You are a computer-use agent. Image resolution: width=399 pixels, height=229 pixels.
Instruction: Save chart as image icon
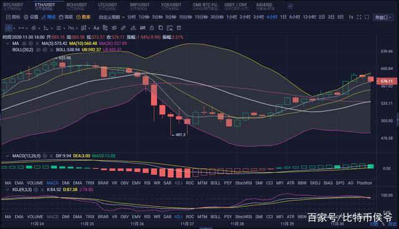[x=170, y=27]
